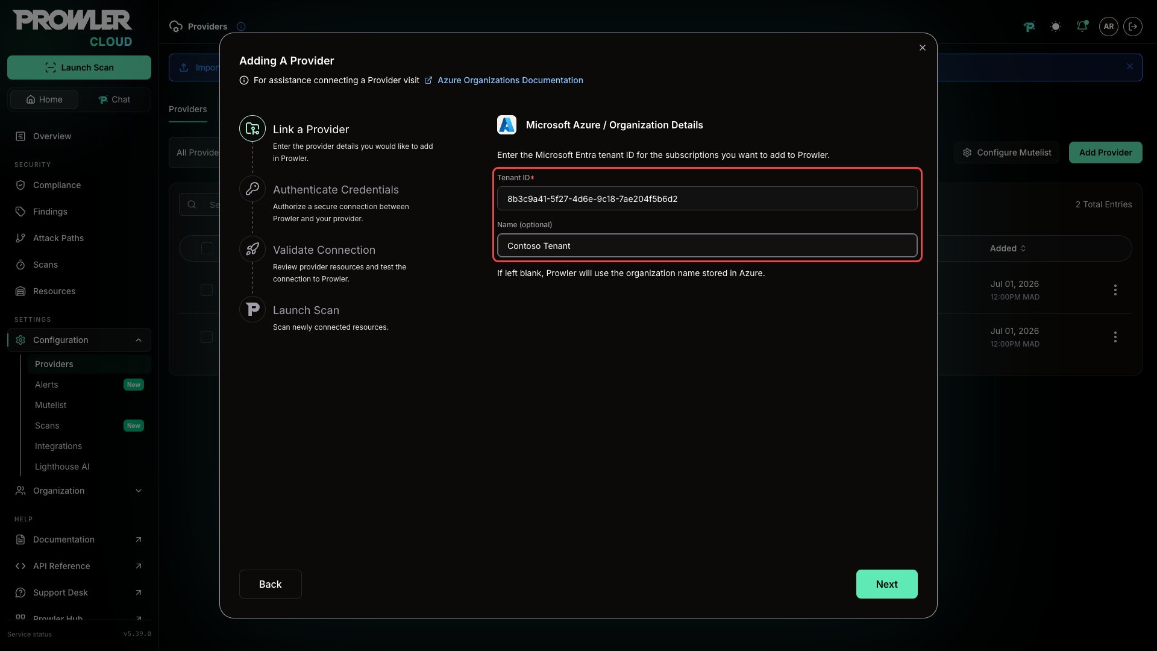Select Scans under Configuration
The image size is (1157, 651).
tap(89, 426)
